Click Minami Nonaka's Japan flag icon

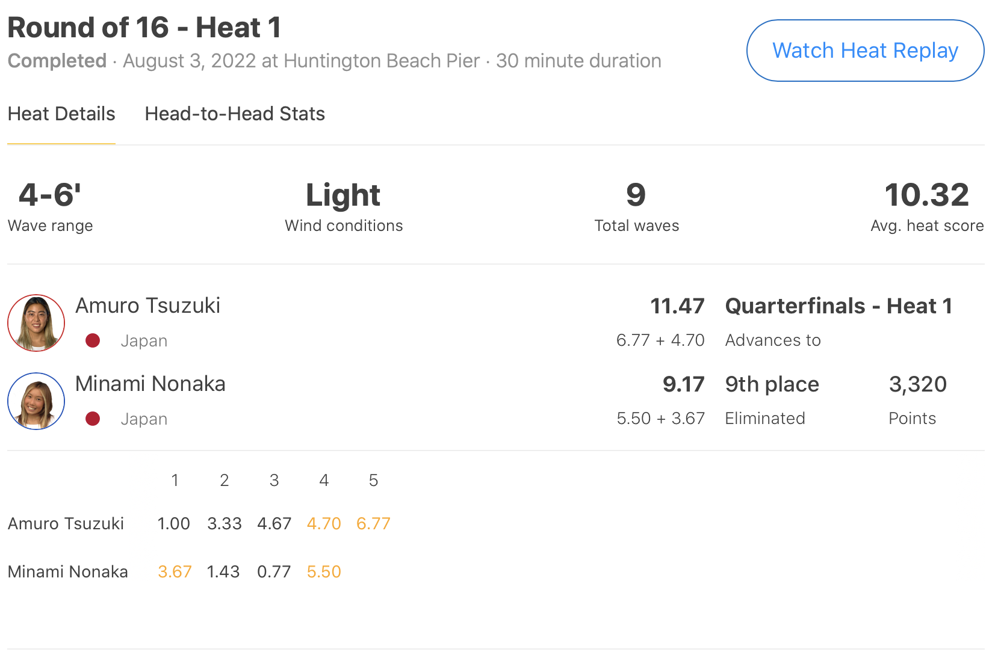tap(93, 419)
